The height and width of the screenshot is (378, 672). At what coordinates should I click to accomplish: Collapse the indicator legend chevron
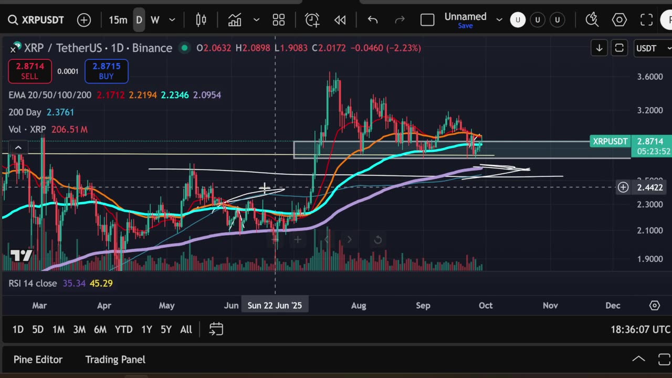click(18, 148)
